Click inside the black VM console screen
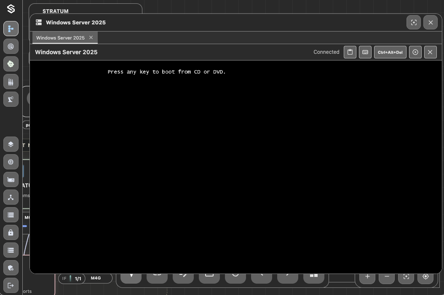Screen dimensions: 444x295 tap(235, 167)
